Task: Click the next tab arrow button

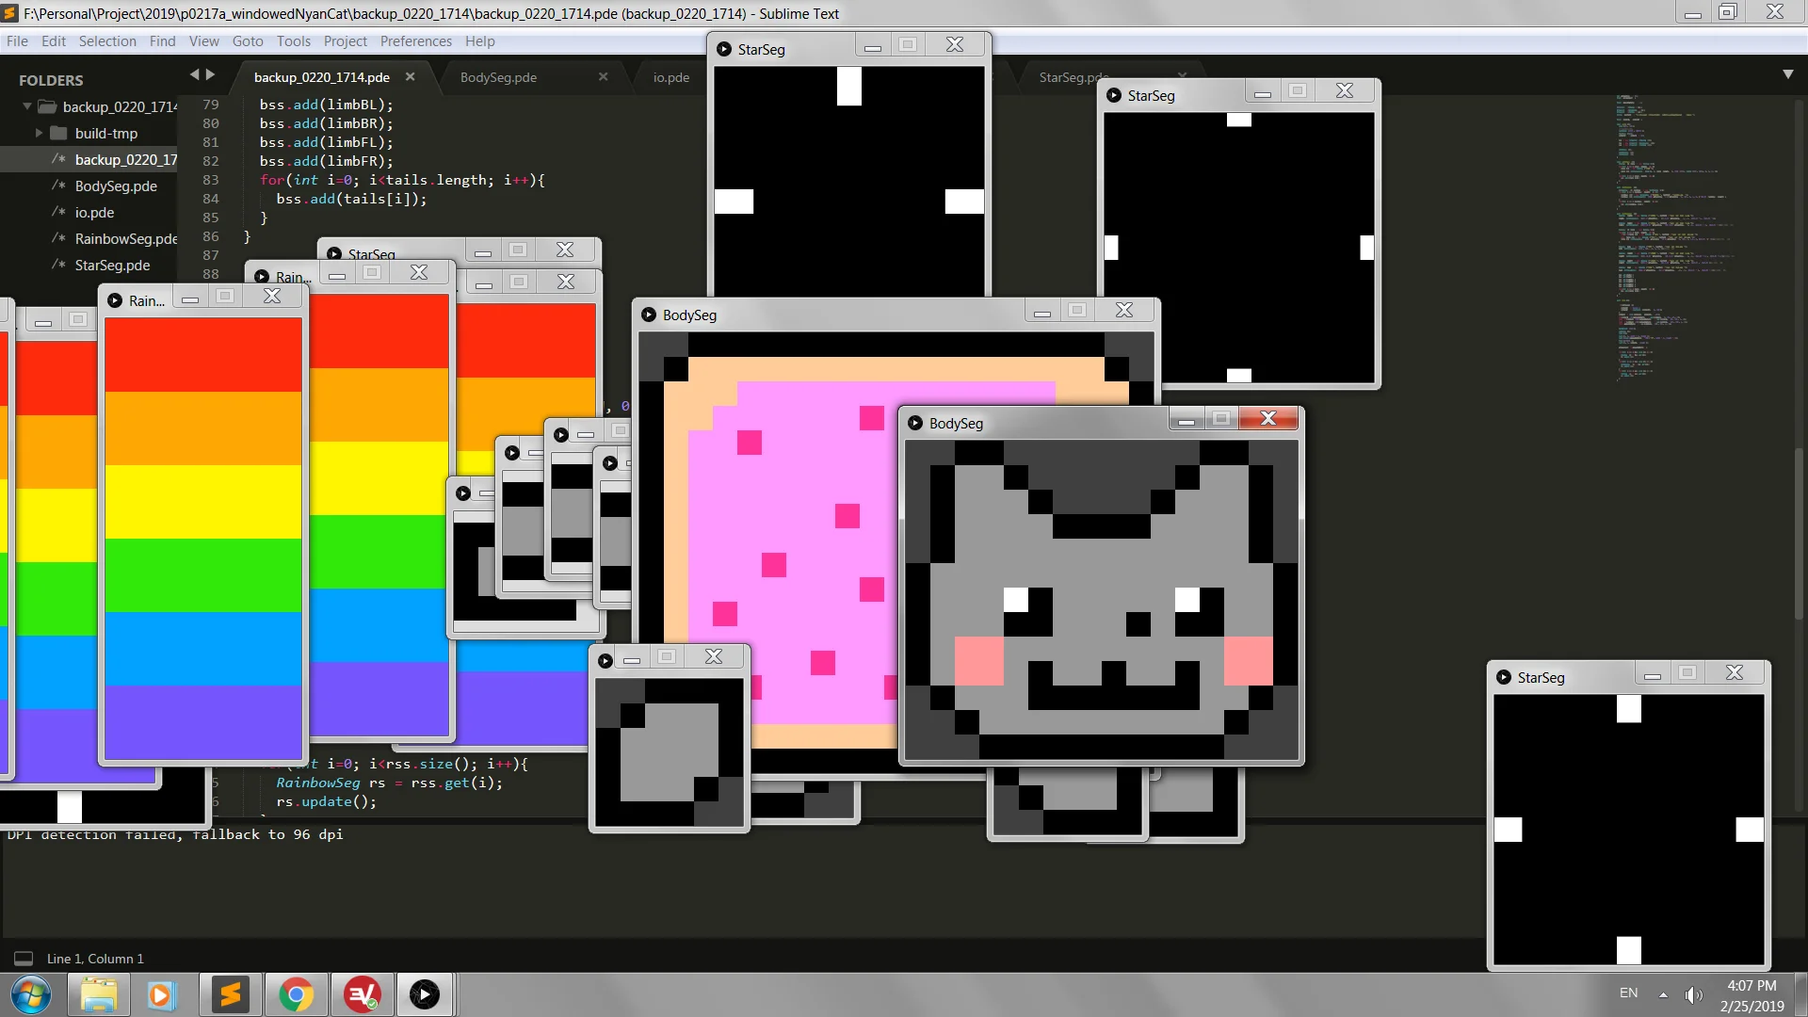Action: (211, 74)
